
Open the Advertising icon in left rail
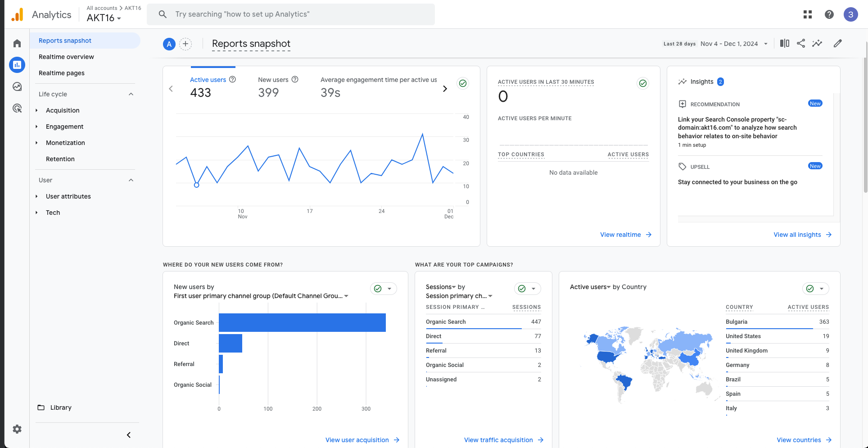[17, 108]
